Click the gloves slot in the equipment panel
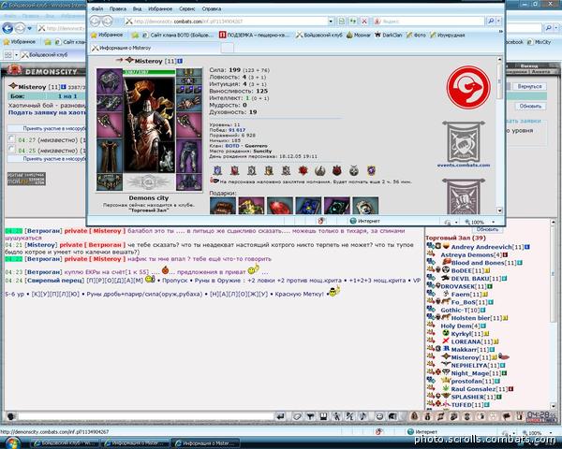The height and width of the screenshot is (449, 562). click(189, 103)
